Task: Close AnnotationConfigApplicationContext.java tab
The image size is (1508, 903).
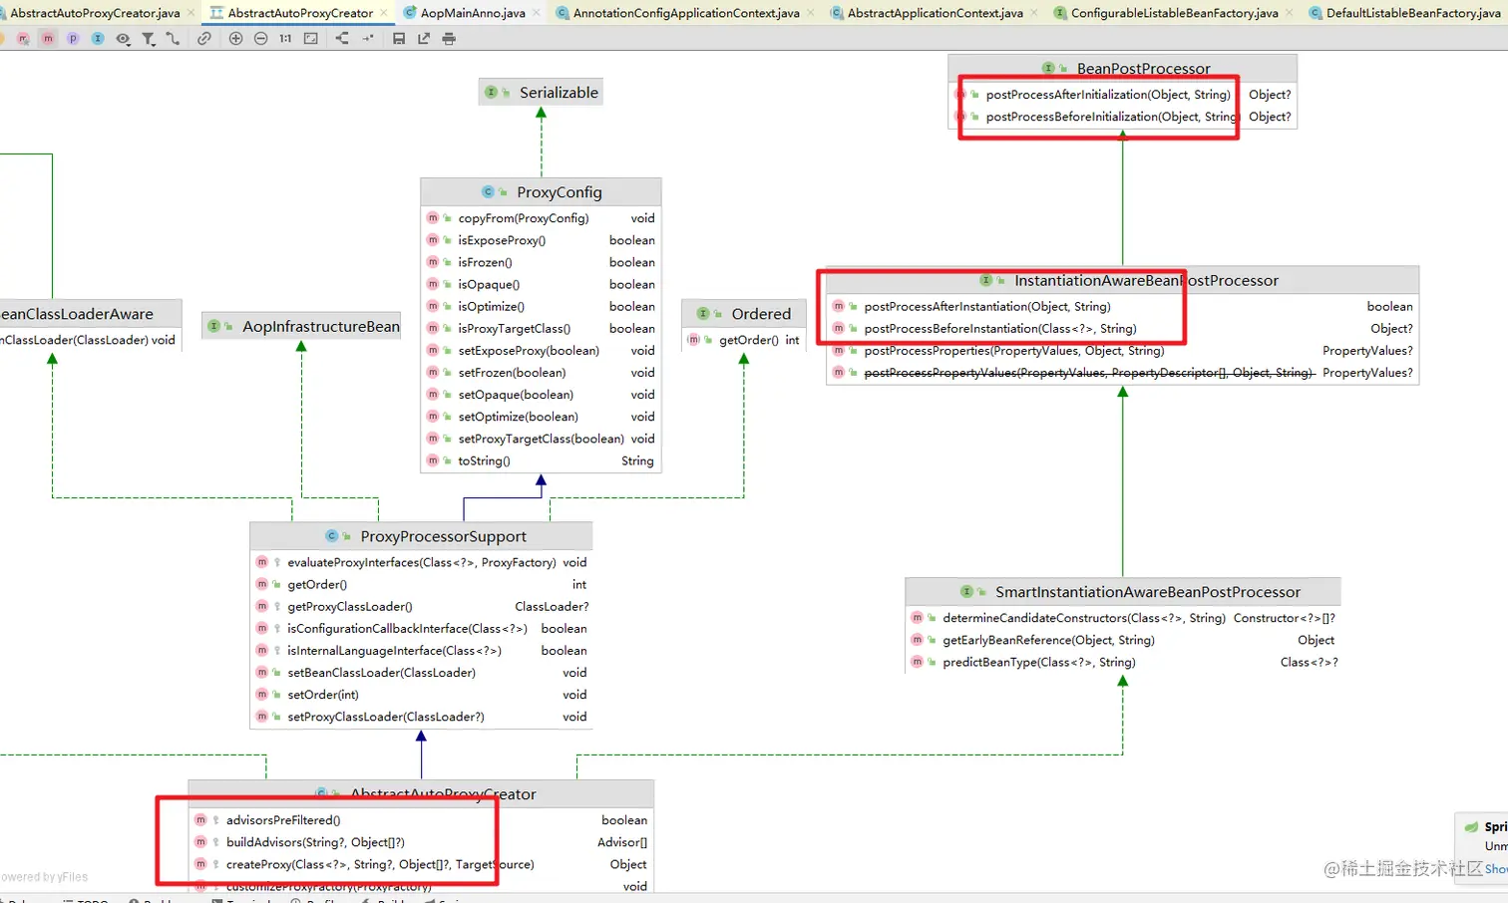Action: (811, 13)
